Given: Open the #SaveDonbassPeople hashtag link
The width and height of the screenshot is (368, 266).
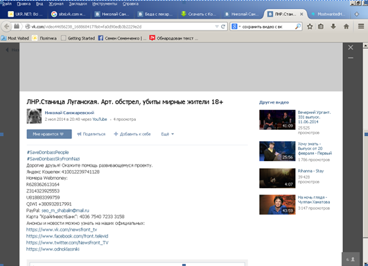Looking at the screenshot, I should pyautogui.click(x=48, y=152).
